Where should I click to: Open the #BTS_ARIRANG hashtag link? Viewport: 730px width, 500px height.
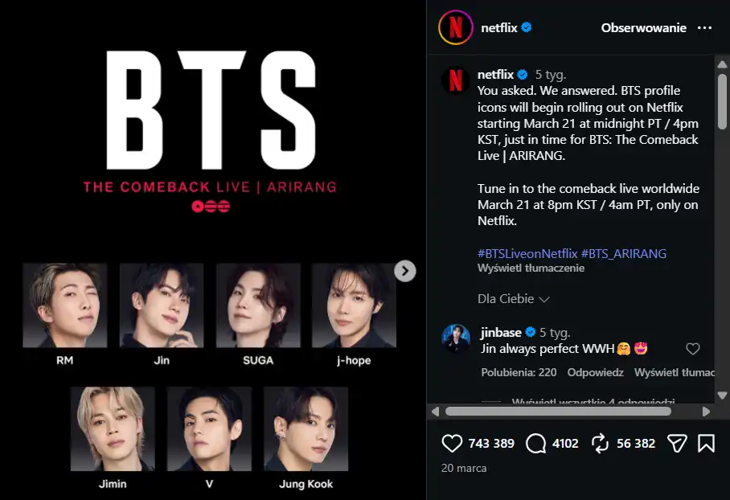(x=624, y=253)
